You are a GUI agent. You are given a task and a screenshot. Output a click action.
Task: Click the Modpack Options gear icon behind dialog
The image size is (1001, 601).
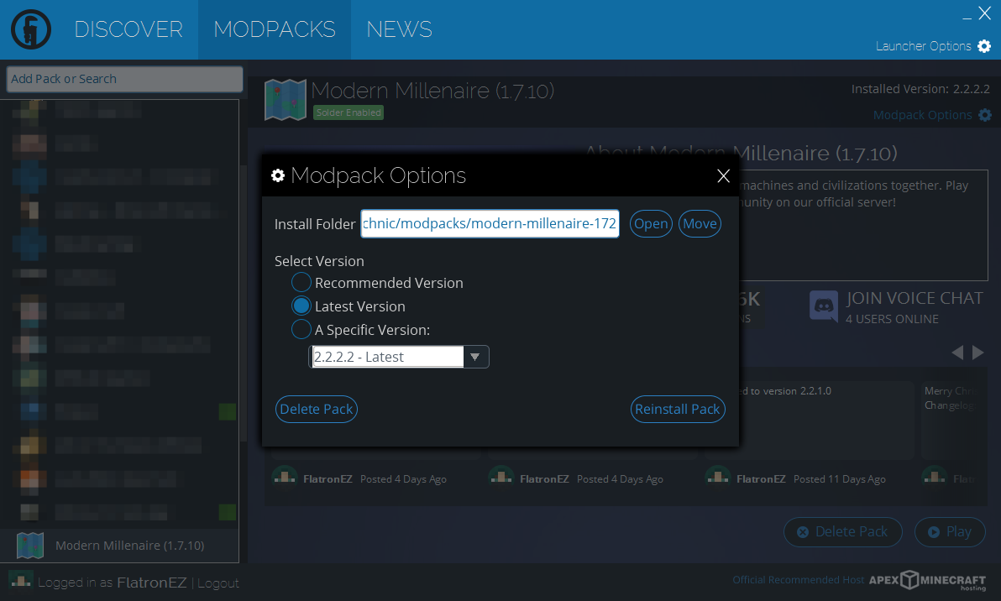(985, 115)
